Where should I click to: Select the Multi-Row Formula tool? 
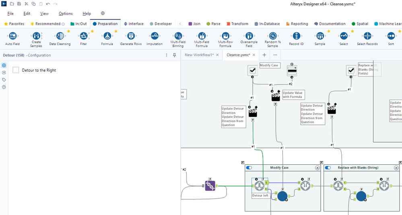point(225,36)
